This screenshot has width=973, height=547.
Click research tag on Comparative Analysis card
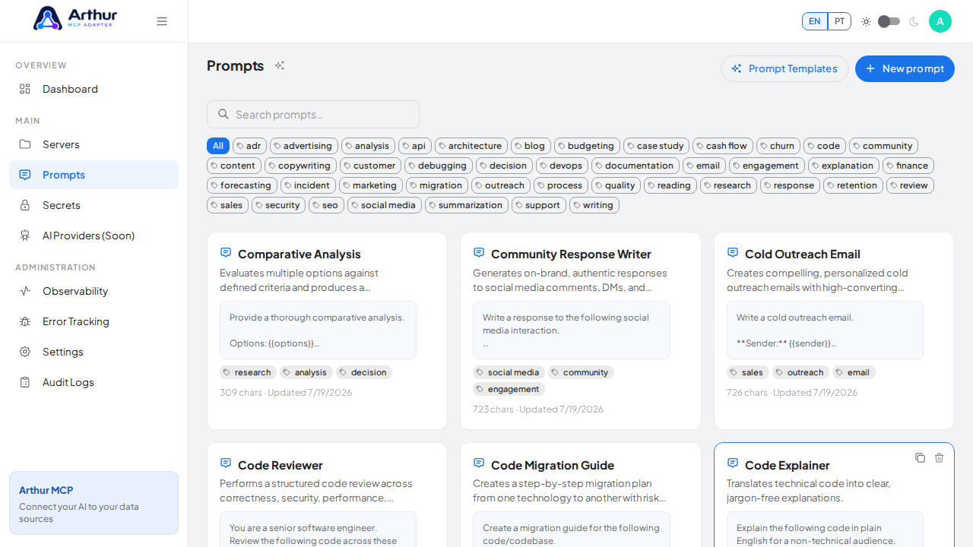coord(249,372)
